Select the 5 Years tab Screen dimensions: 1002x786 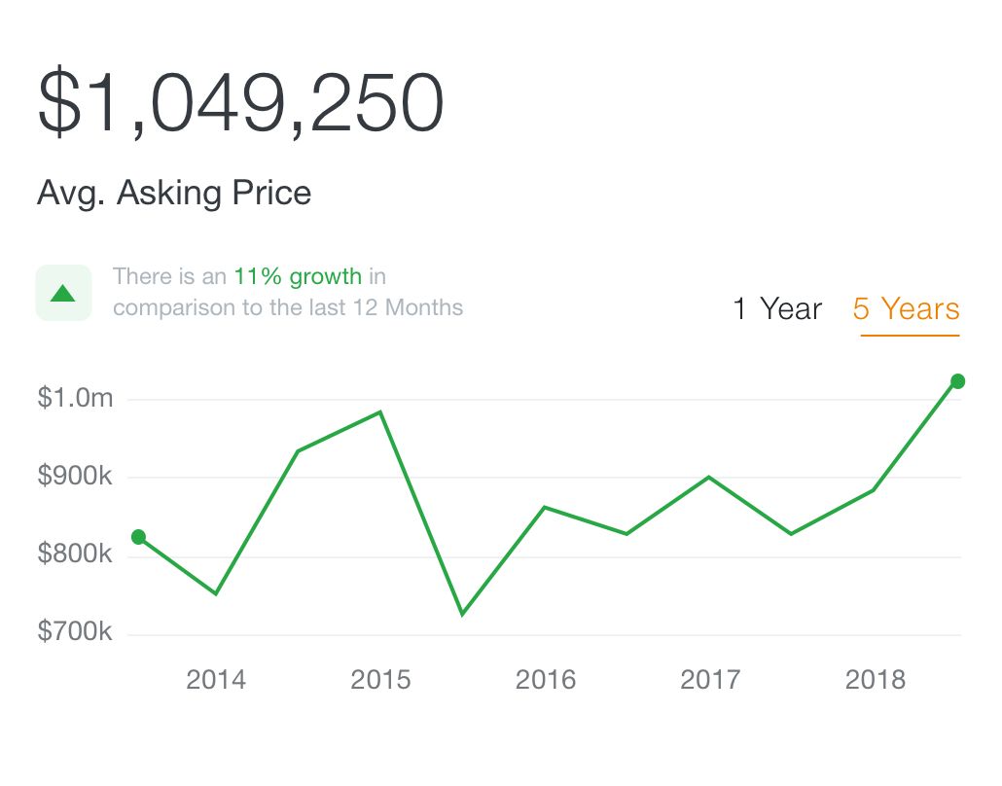coord(907,309)
